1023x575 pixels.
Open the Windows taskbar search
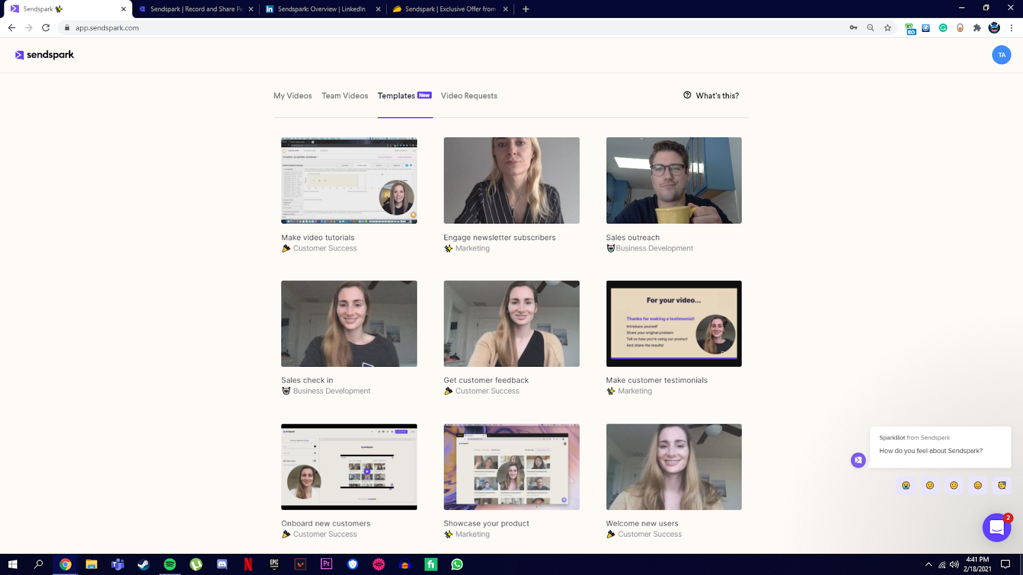coord(39,564)
